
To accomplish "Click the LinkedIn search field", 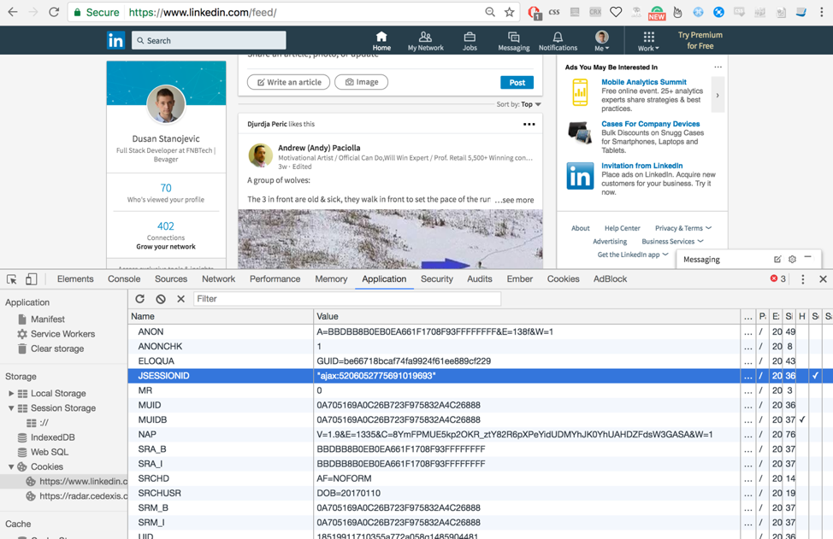I will (x=209, y=40).
